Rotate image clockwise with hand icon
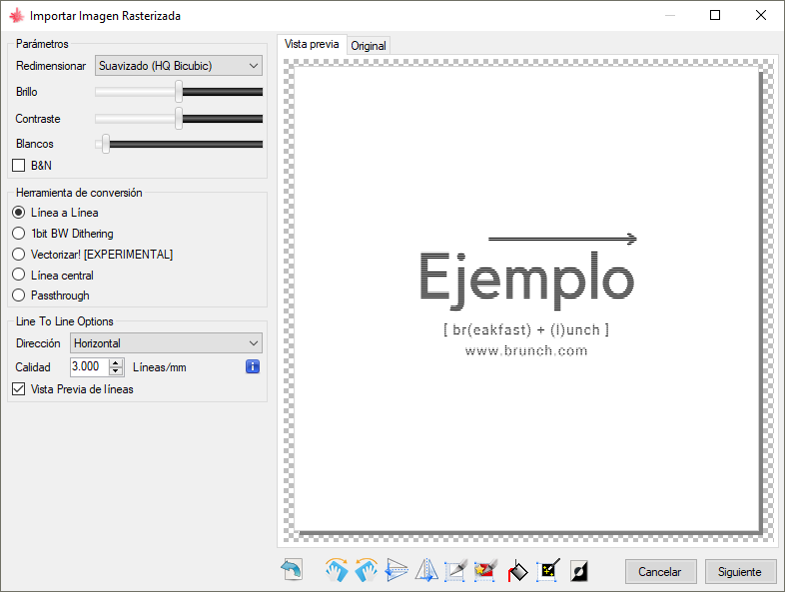785x592 pixels. pos(336,570)
